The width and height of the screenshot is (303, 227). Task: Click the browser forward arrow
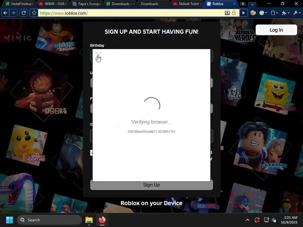[13, 13]
